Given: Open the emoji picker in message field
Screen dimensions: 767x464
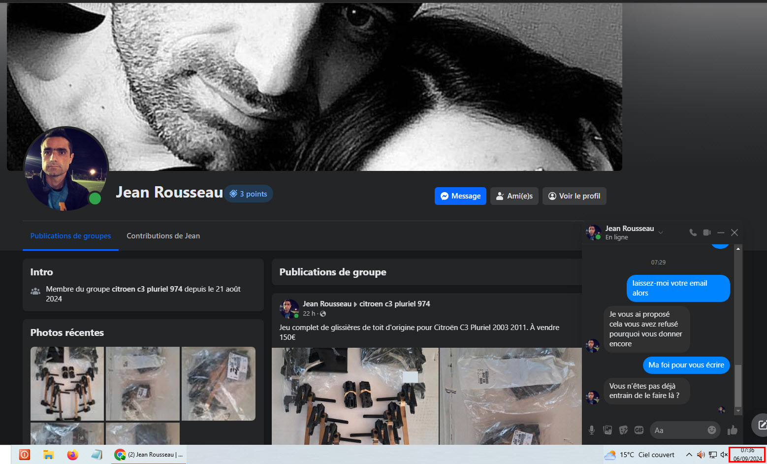Looking at the screenshot, I should (x=711, y=430).
